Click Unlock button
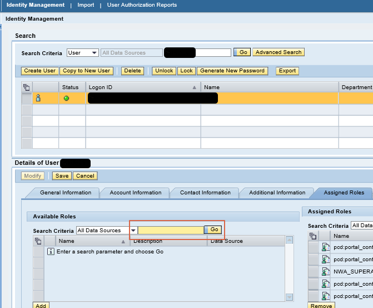Viewport: 373px width, 308px height. (164, 71)
